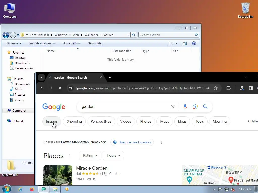This screenshot has height=193, width=258.
Task: Toggle the browser side panel
Action: pyautogui.click(x=251, y=88)
